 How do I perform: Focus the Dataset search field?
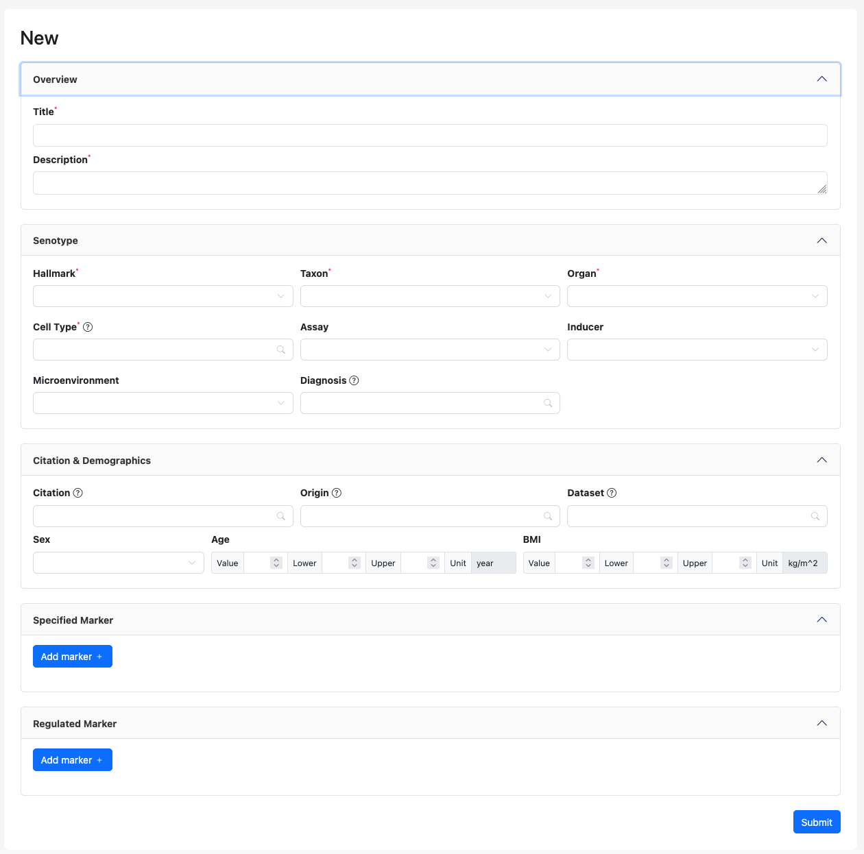click(x=697, y=516)
